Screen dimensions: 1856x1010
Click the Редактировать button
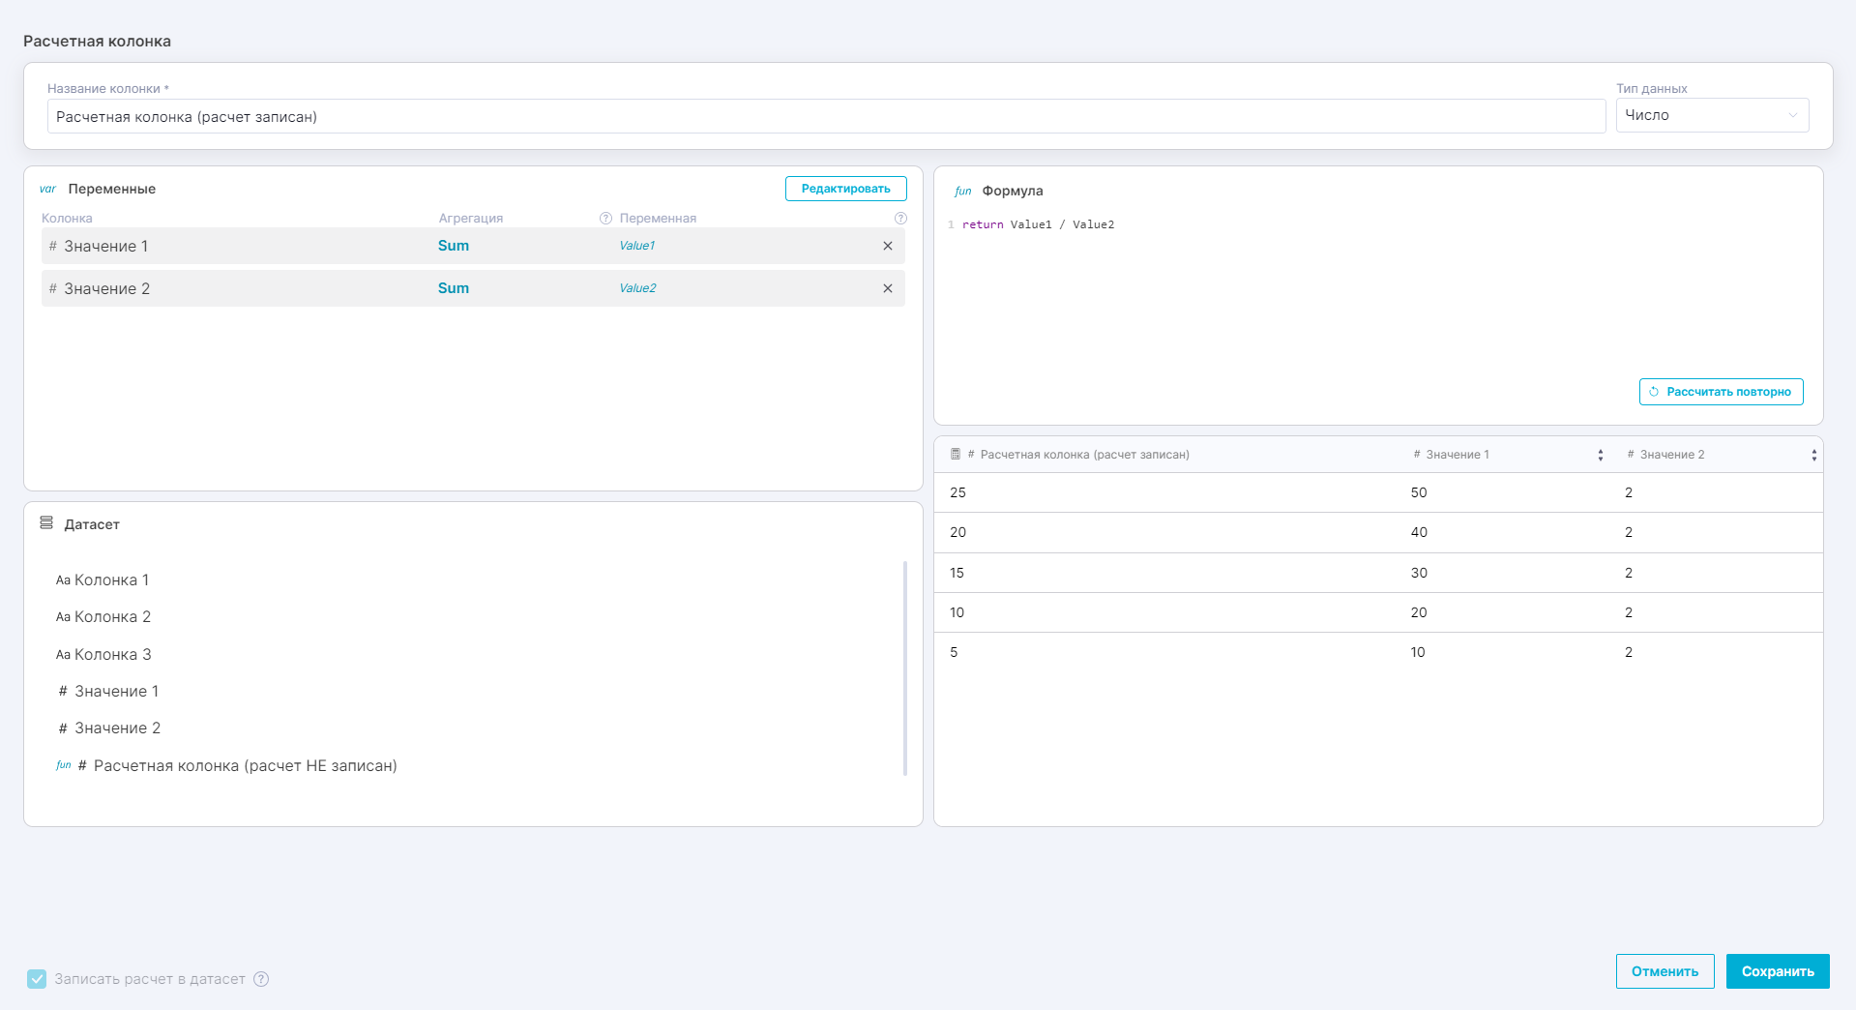(845, 189)
